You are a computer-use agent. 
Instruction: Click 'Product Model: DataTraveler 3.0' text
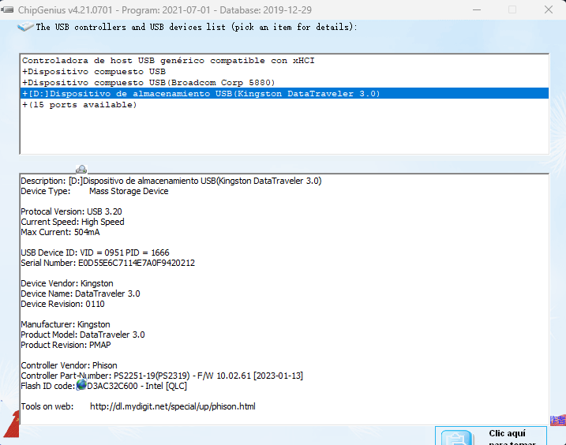pos(83,335)
